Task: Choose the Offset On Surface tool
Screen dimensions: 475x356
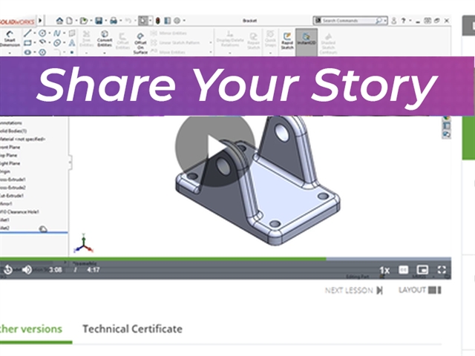Action: point(140,44)
